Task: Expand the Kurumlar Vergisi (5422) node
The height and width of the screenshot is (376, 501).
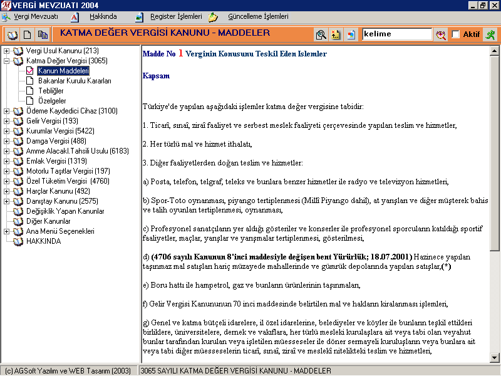Action: [x=7, y=131]
